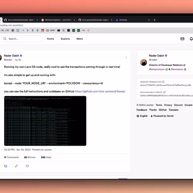
Task: View the 17 Comments count
Action: click(x=11, y=157)
